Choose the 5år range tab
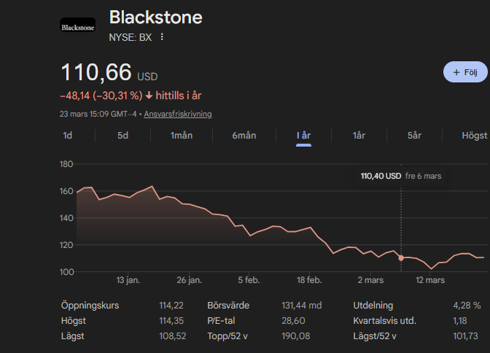490x353 pixels. coord(414,136)
